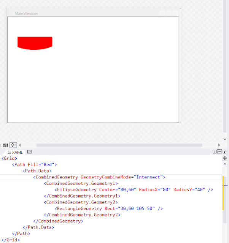This screenshot has height=243, width=229.
Task: Switch to vertical split view
Action: point(215,152)
